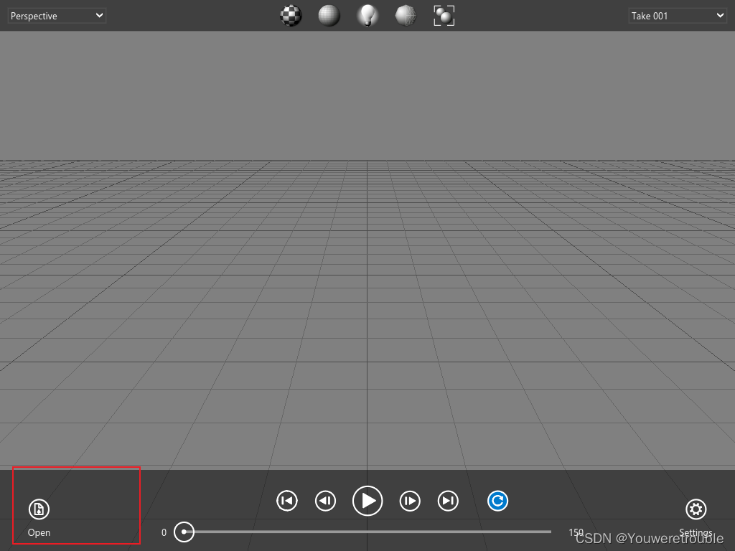
Task: Enable the checkered texture display mode
Action: [x=291, y=16]
